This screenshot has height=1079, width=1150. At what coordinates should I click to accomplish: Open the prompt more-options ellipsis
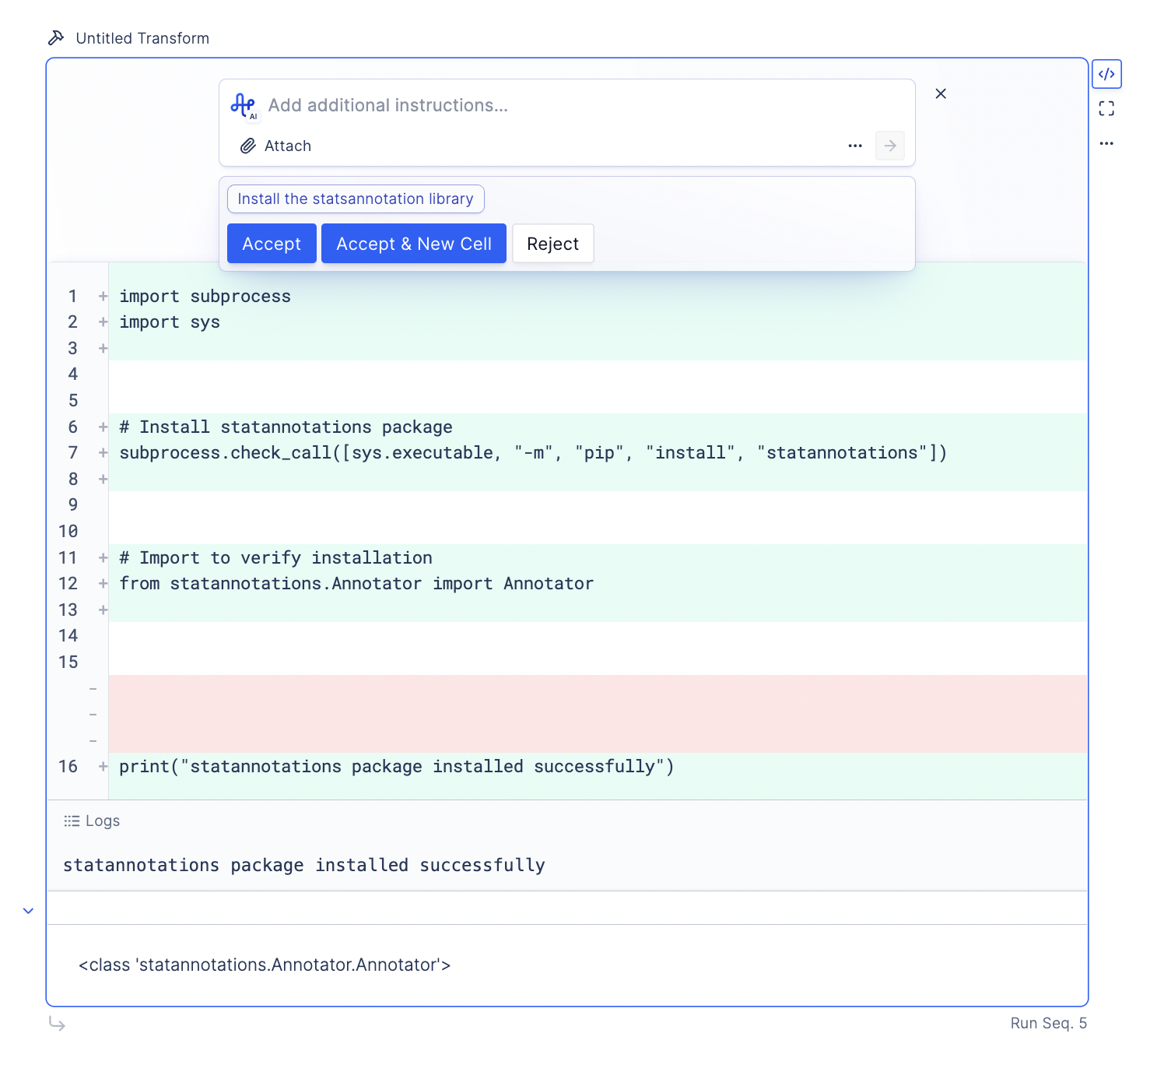pyautogui.click(x=855, y=146)
